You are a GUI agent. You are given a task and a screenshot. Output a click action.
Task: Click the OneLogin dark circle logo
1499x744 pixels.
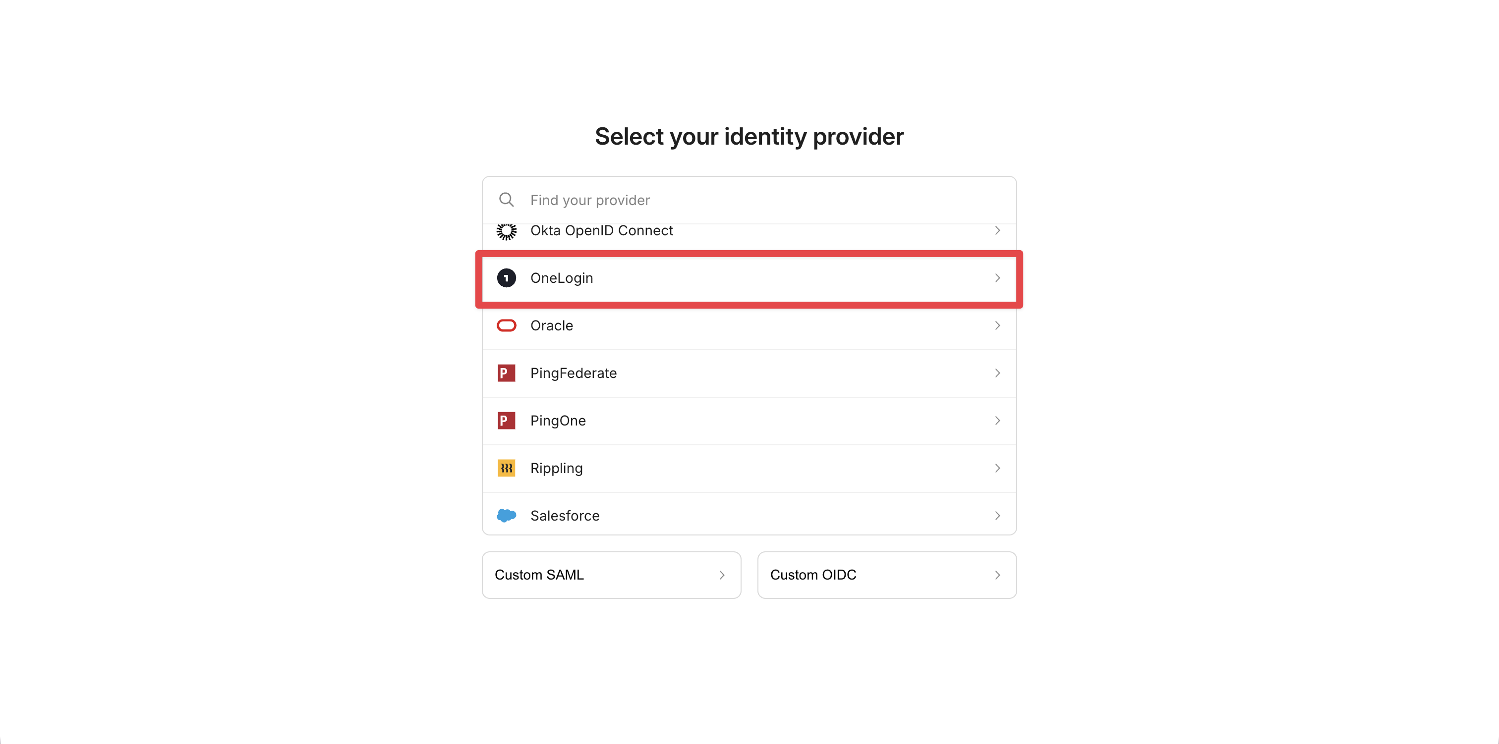point(506,278)
